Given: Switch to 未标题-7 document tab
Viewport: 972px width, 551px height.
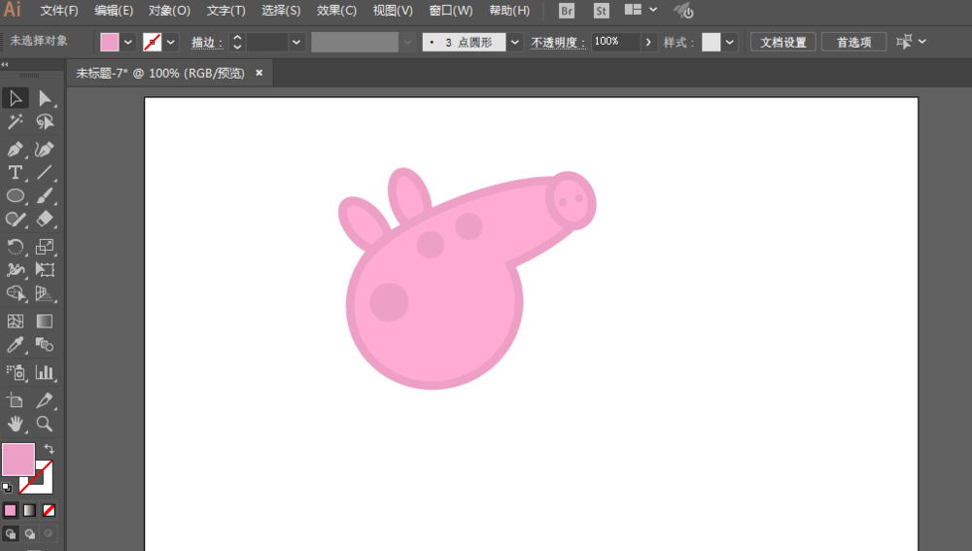Looking at the screenshot, I should click(160, 73).
